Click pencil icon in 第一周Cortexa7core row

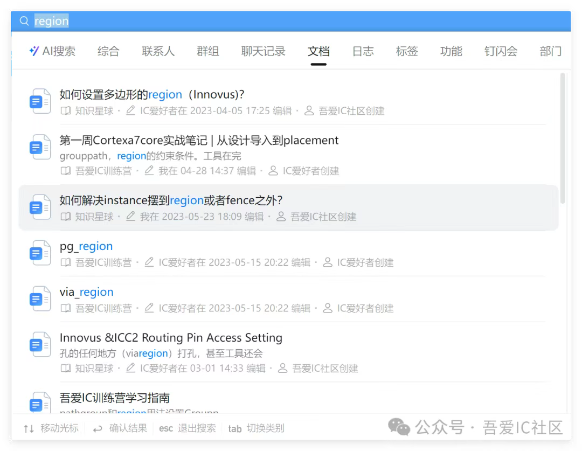(x=149, y=170)
